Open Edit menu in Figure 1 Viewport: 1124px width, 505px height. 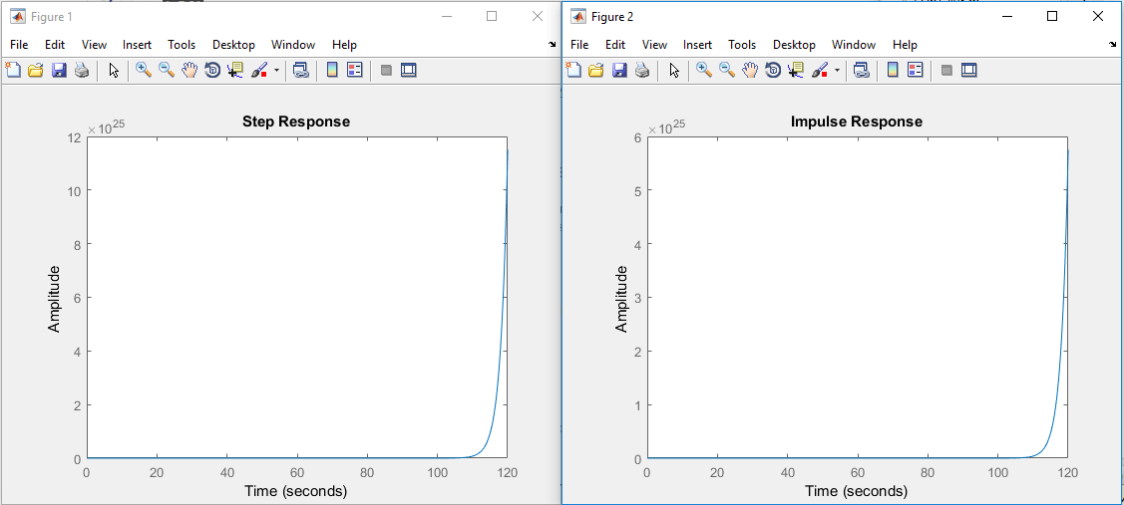coord(55,45)
